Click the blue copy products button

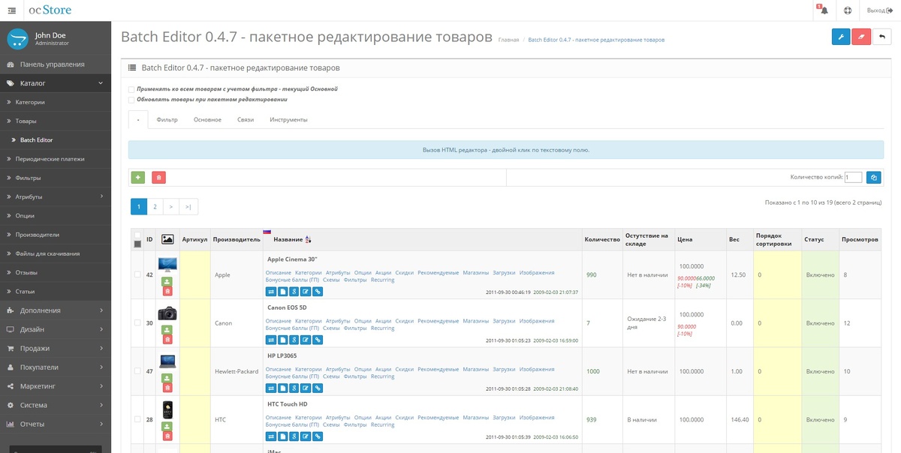tap(873, 178)
